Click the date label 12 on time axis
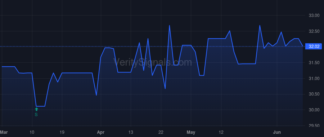The height and width of the screenshot is (137, 324). (221, 132)
